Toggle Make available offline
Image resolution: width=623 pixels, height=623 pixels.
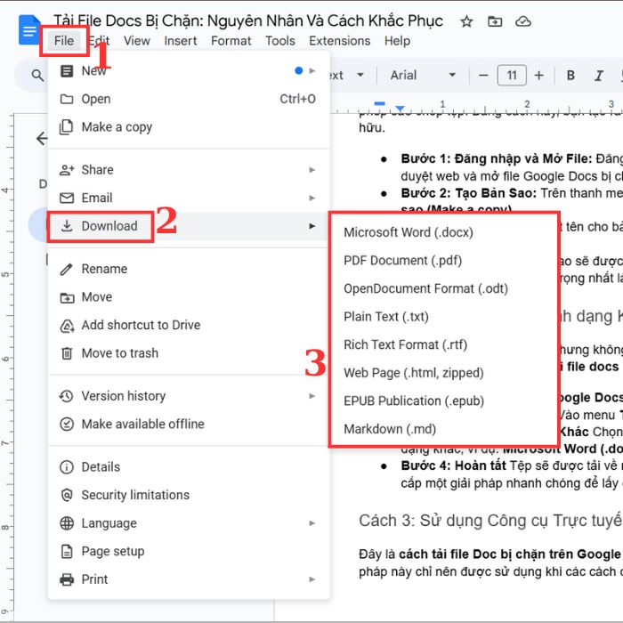coord(189,424)
